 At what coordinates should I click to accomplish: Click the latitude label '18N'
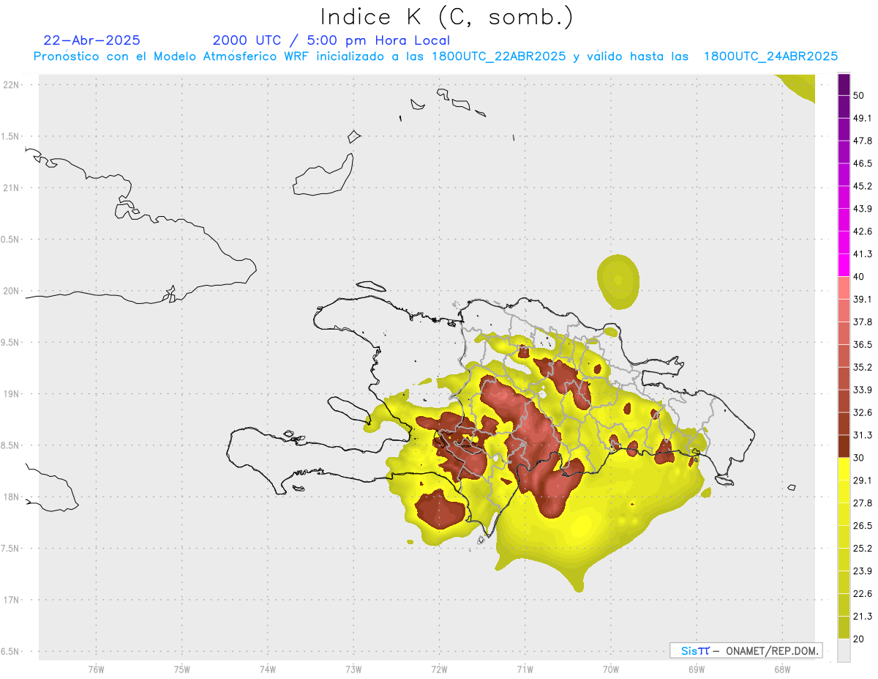[11, 497]
